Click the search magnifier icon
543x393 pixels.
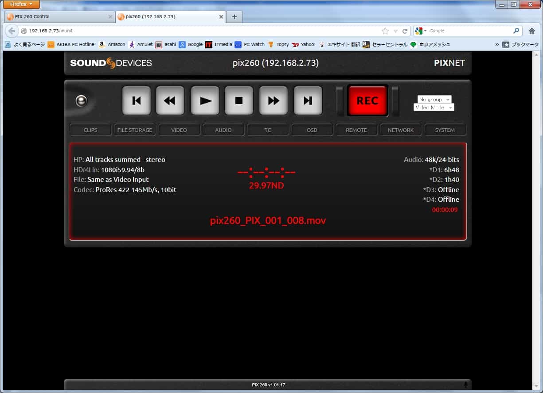click(x=516, y=31)
